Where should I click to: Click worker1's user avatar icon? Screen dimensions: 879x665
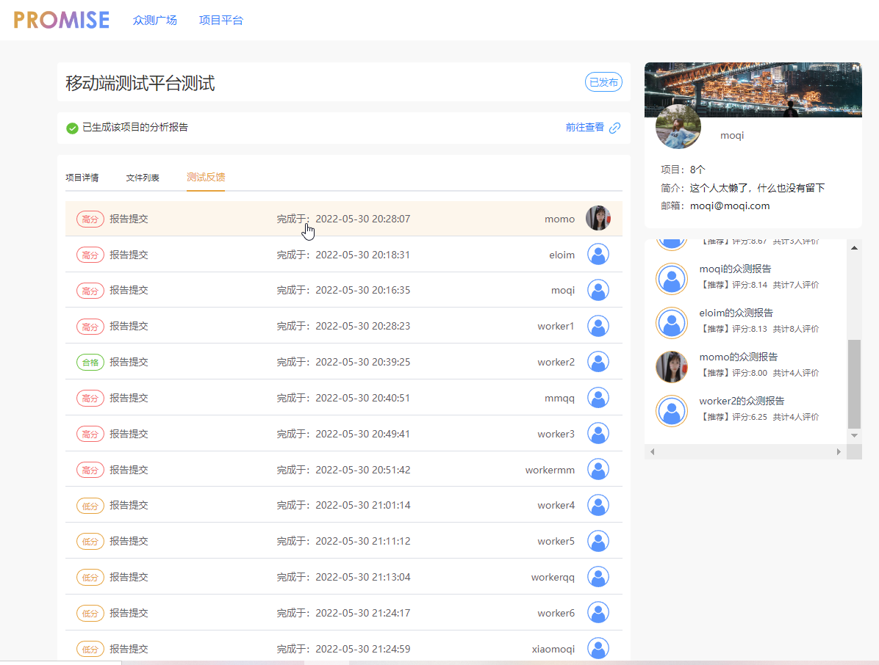[x=598, y=326]
